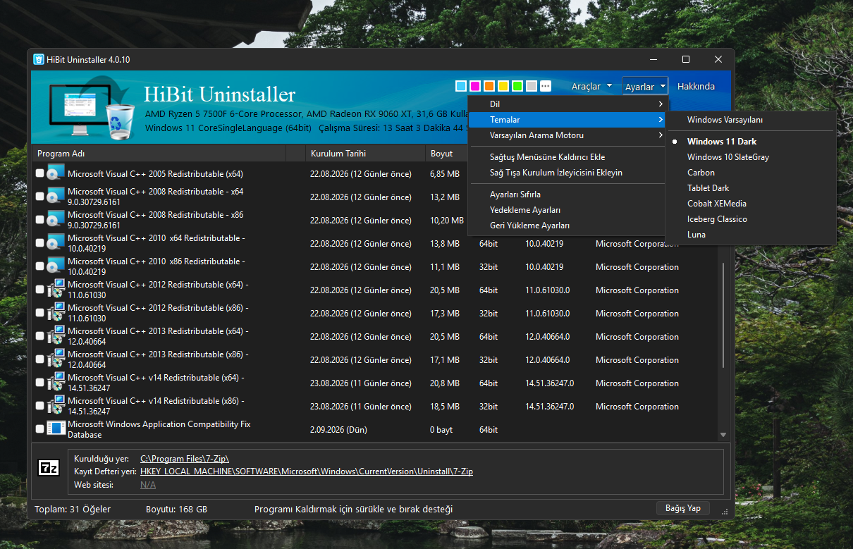Screen dimensions: 853x549
Task: Apply the Windows 10 SlateGray theme
Action: (751, 157)
